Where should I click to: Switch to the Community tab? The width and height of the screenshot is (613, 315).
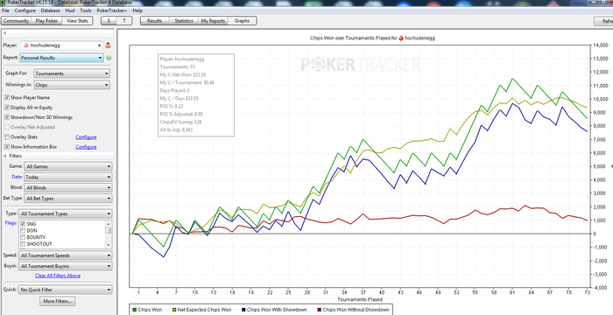pyautogui.click(x=16, y=21)
